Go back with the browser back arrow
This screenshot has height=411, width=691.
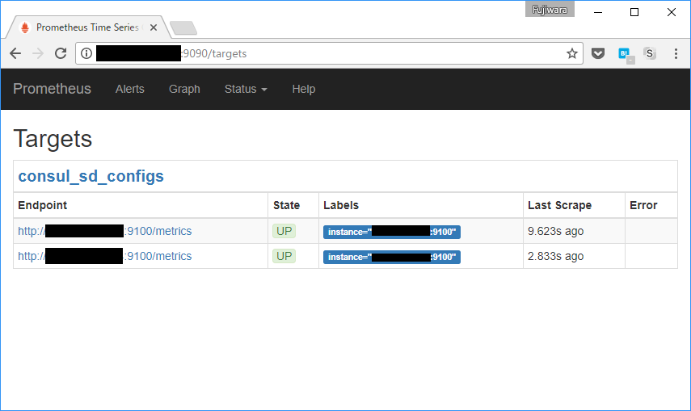click(x=15, y=54)
